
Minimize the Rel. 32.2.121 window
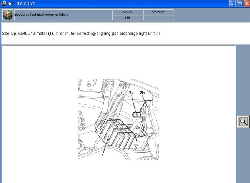[232, 3]
